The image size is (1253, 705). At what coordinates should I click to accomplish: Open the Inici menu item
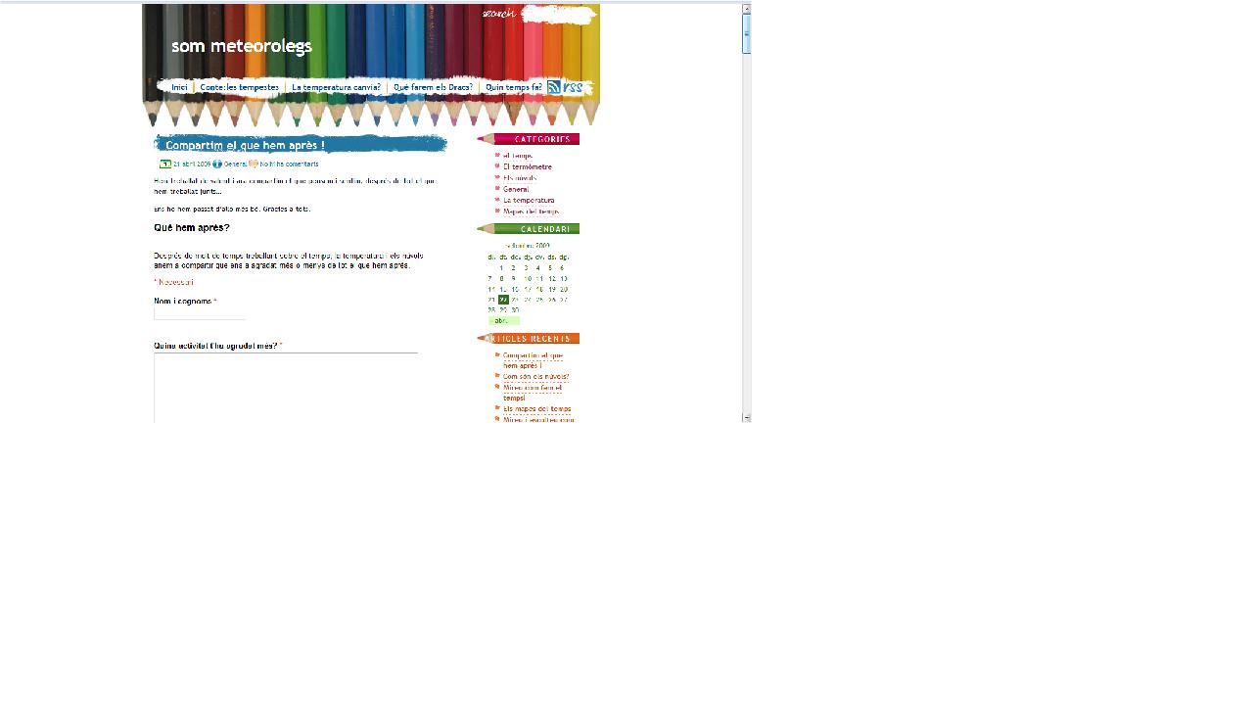click(x=179, y=87)
